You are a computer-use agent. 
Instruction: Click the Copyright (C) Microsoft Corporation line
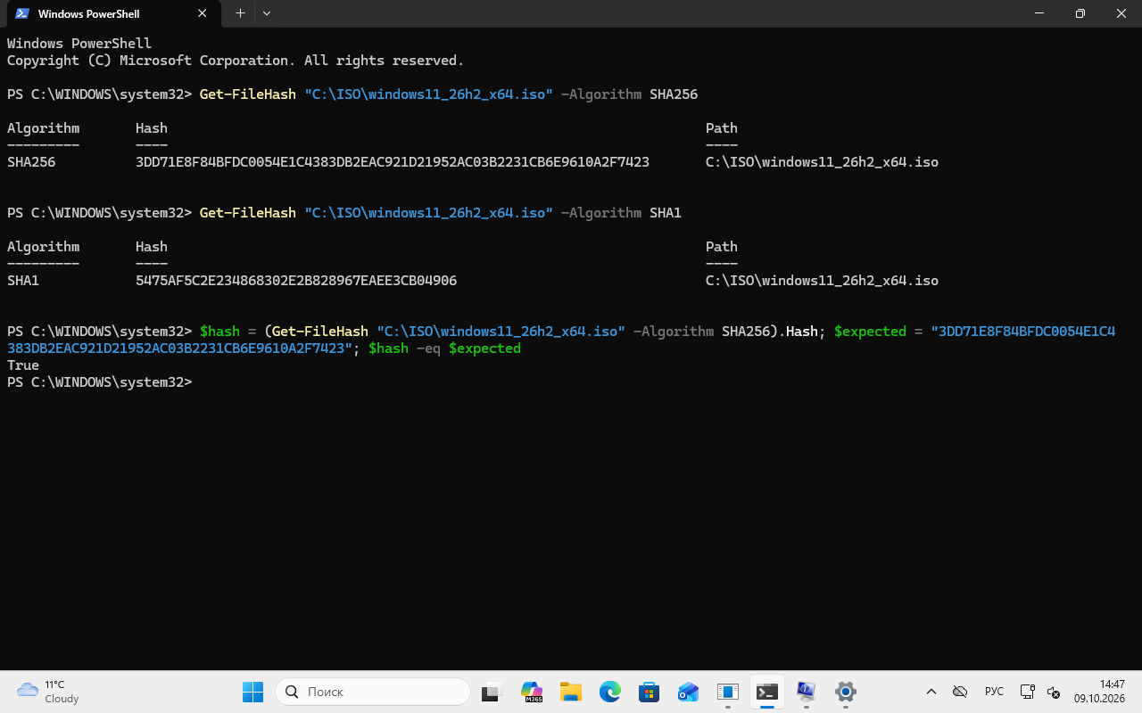(x=236, y=61)
